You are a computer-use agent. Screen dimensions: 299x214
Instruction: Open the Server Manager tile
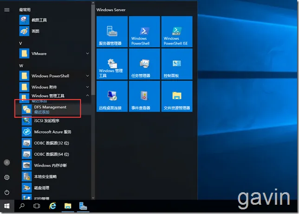pos(112,31)
